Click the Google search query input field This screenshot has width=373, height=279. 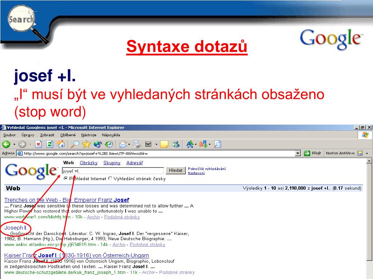coord(113,171)
